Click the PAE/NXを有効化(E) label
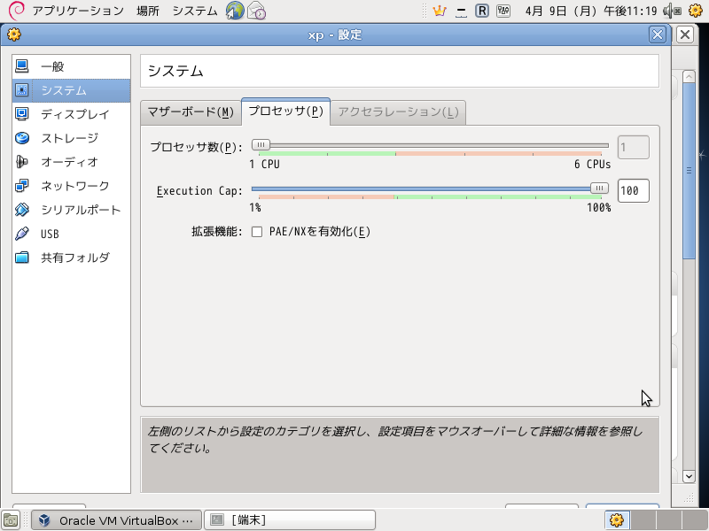 pyautogui.click(x=320, y=232)
